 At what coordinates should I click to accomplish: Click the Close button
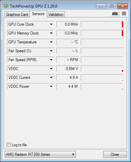click(x=115, y=154)
